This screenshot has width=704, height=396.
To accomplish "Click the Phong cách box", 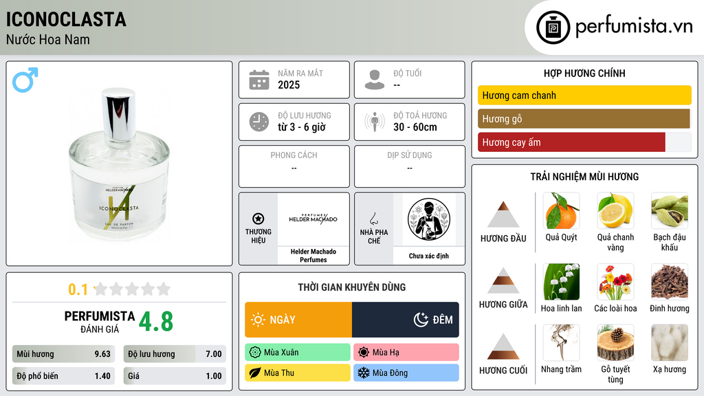I will (x=294, y=166).
